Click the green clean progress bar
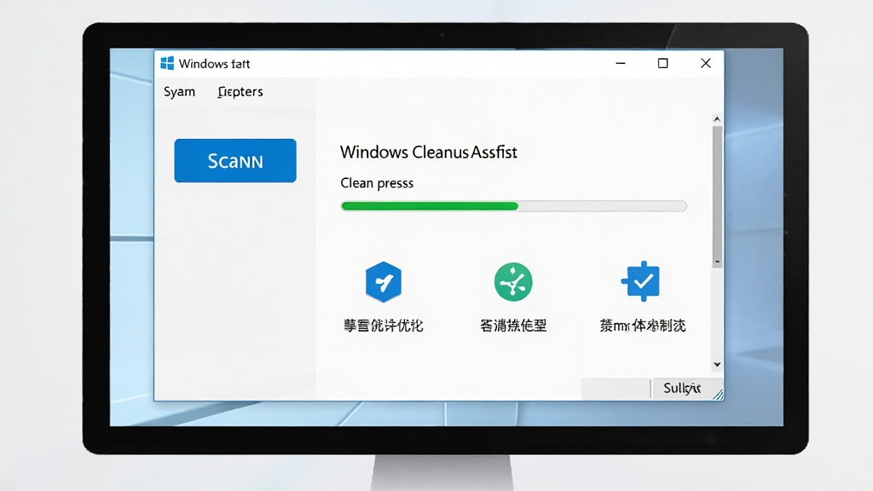873x491 pixels. (x=513, y=206)
